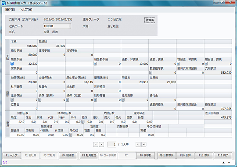
Task: Select the 本給 amount 406,000
Action: point(24,46)
